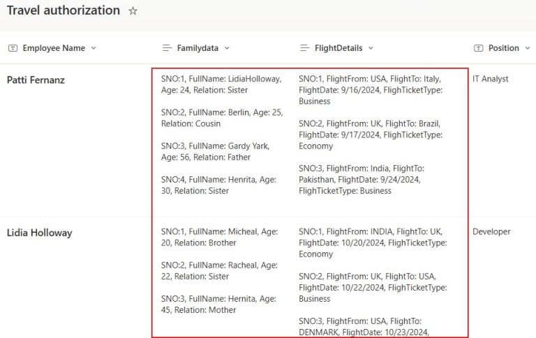Click the INDIA to UK flight entry

(x=373, y=243)
